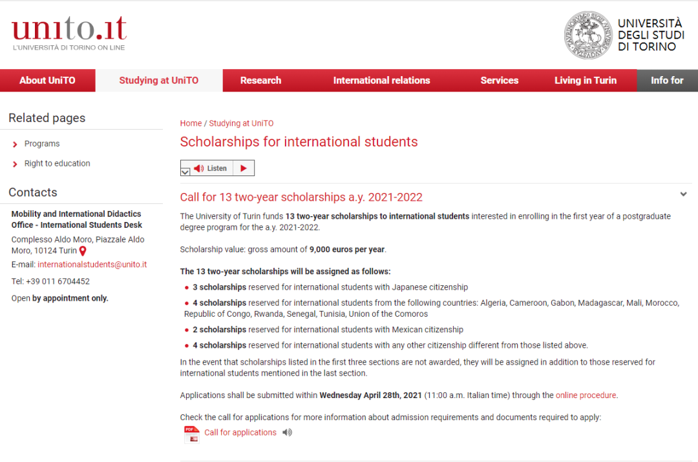Click the Scholarships for international students title
Screen dimensions: 698x462
299,142
